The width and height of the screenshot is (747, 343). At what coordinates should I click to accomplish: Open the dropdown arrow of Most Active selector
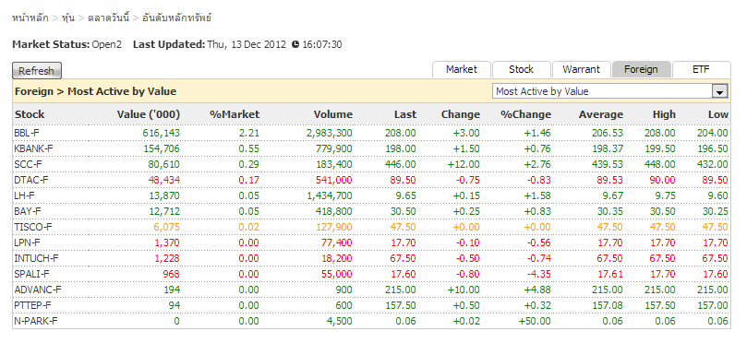coord(719,91)
